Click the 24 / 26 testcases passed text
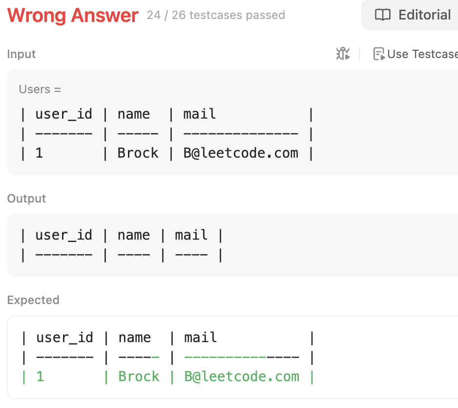 (x=216, y=15)
